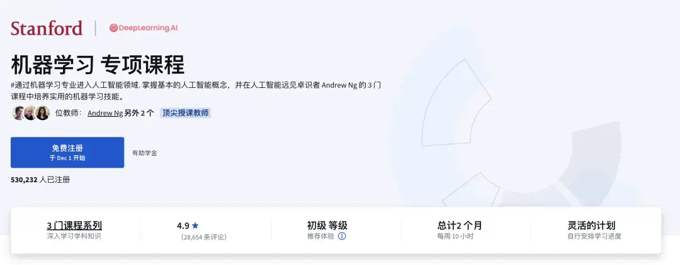Click the blue star rating icon
Screen dimensions: 680x265
click(x=195, y=225)
